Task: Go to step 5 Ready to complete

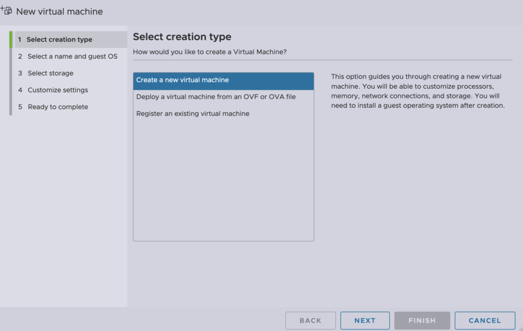Action: coord(58,107)
